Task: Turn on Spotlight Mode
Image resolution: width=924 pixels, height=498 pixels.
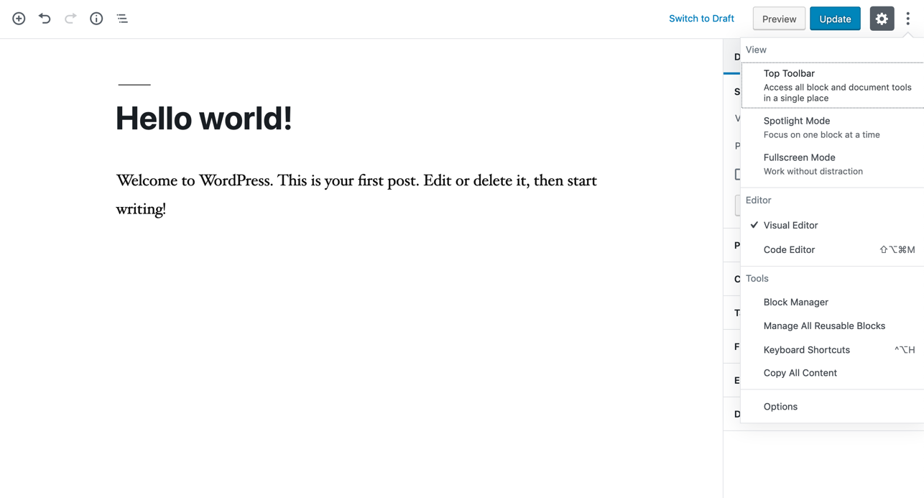Action: [x=833, y=127]
